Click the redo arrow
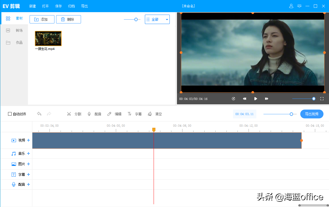 49,114
